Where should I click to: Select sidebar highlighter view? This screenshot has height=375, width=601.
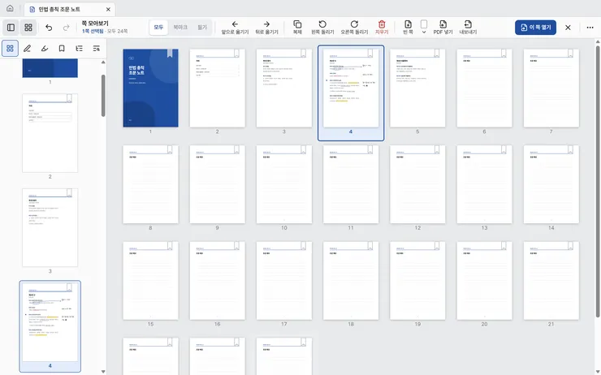tap(45, 48)
